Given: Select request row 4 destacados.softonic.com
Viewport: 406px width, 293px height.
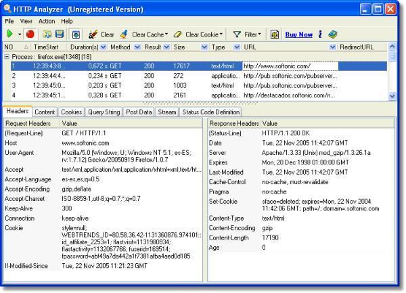Looking at the screenshot, I should pos(199,95).
